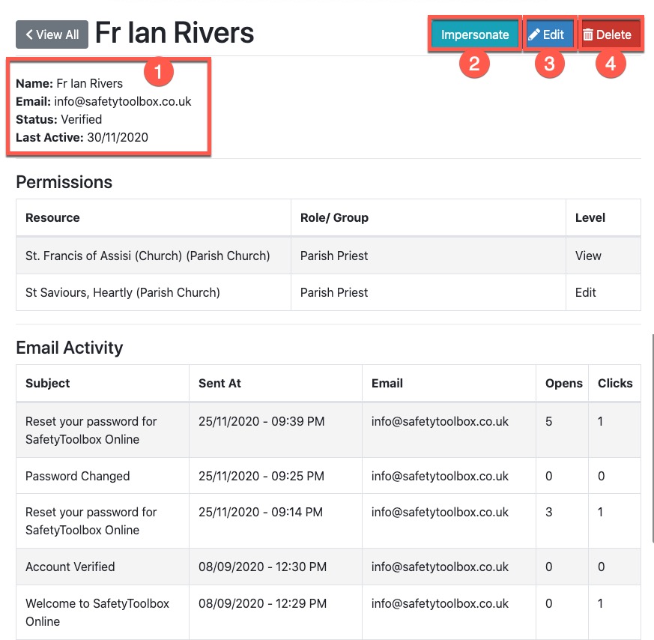Click the red callout badge numbered 2
This screenshot has height=640, width=654.
tap(474, 64)
